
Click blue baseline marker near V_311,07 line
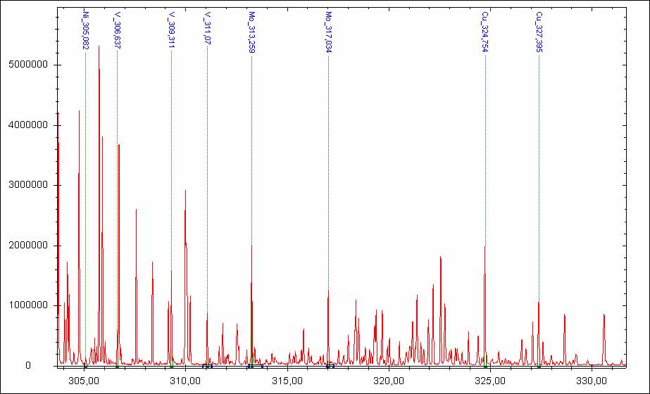pos(211,367)
